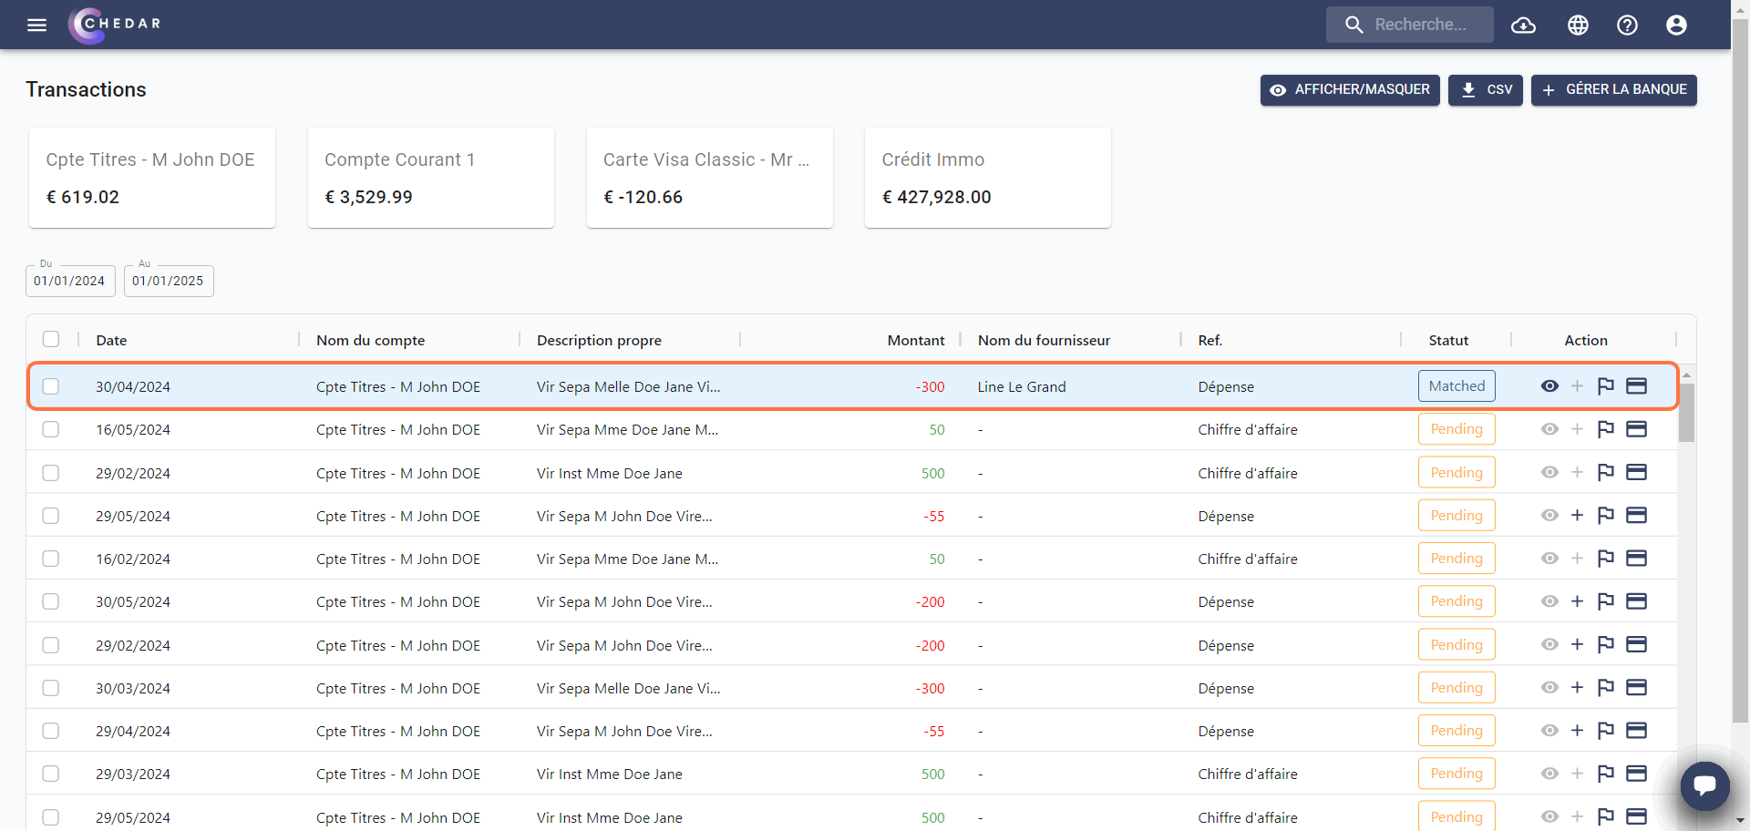Select the Carte Visa Classic account card

coord(710,178)
